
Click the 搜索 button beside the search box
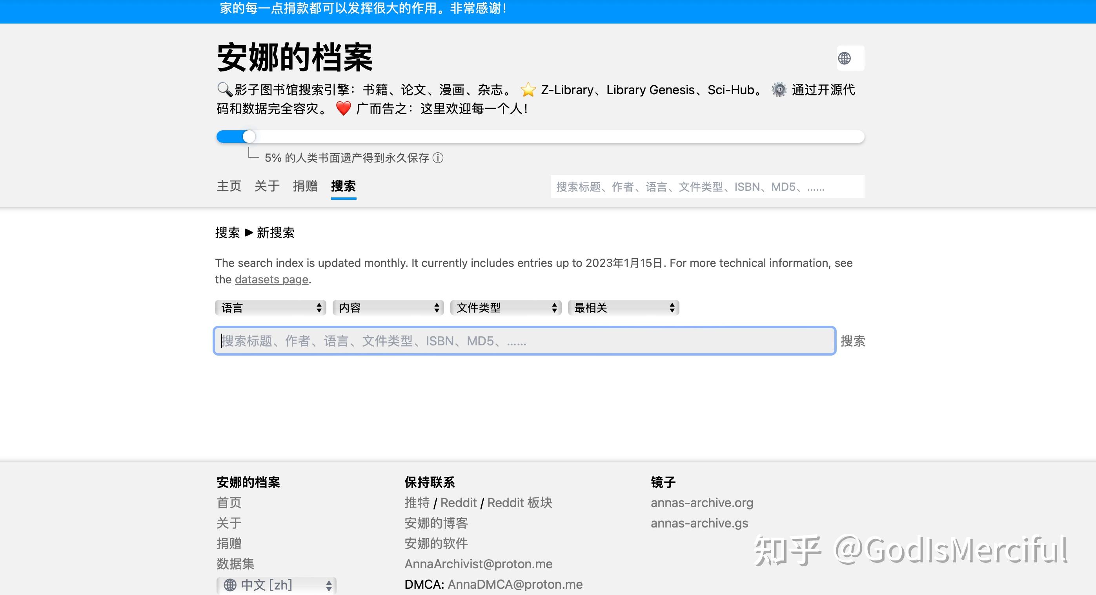[x=853, y=341]
